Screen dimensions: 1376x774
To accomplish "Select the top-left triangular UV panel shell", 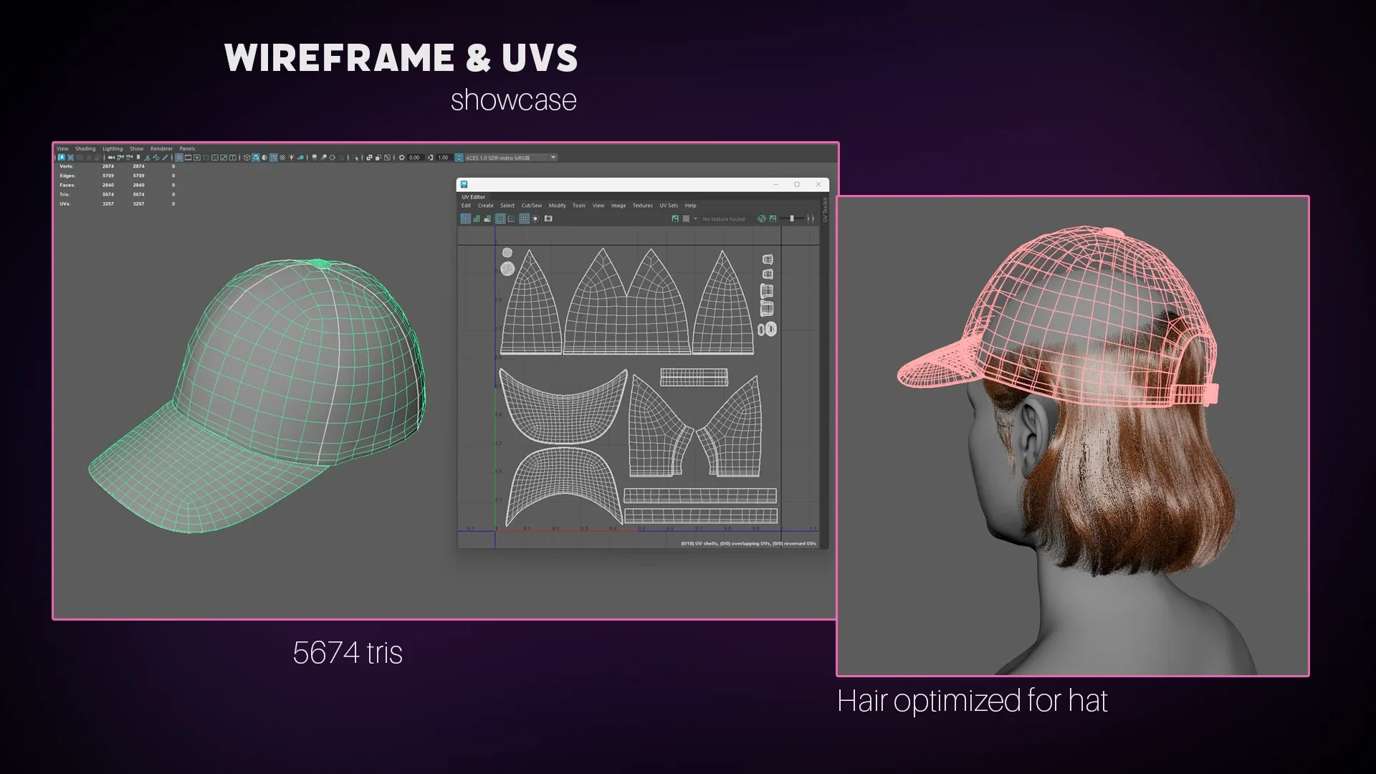I will point(531,301).
